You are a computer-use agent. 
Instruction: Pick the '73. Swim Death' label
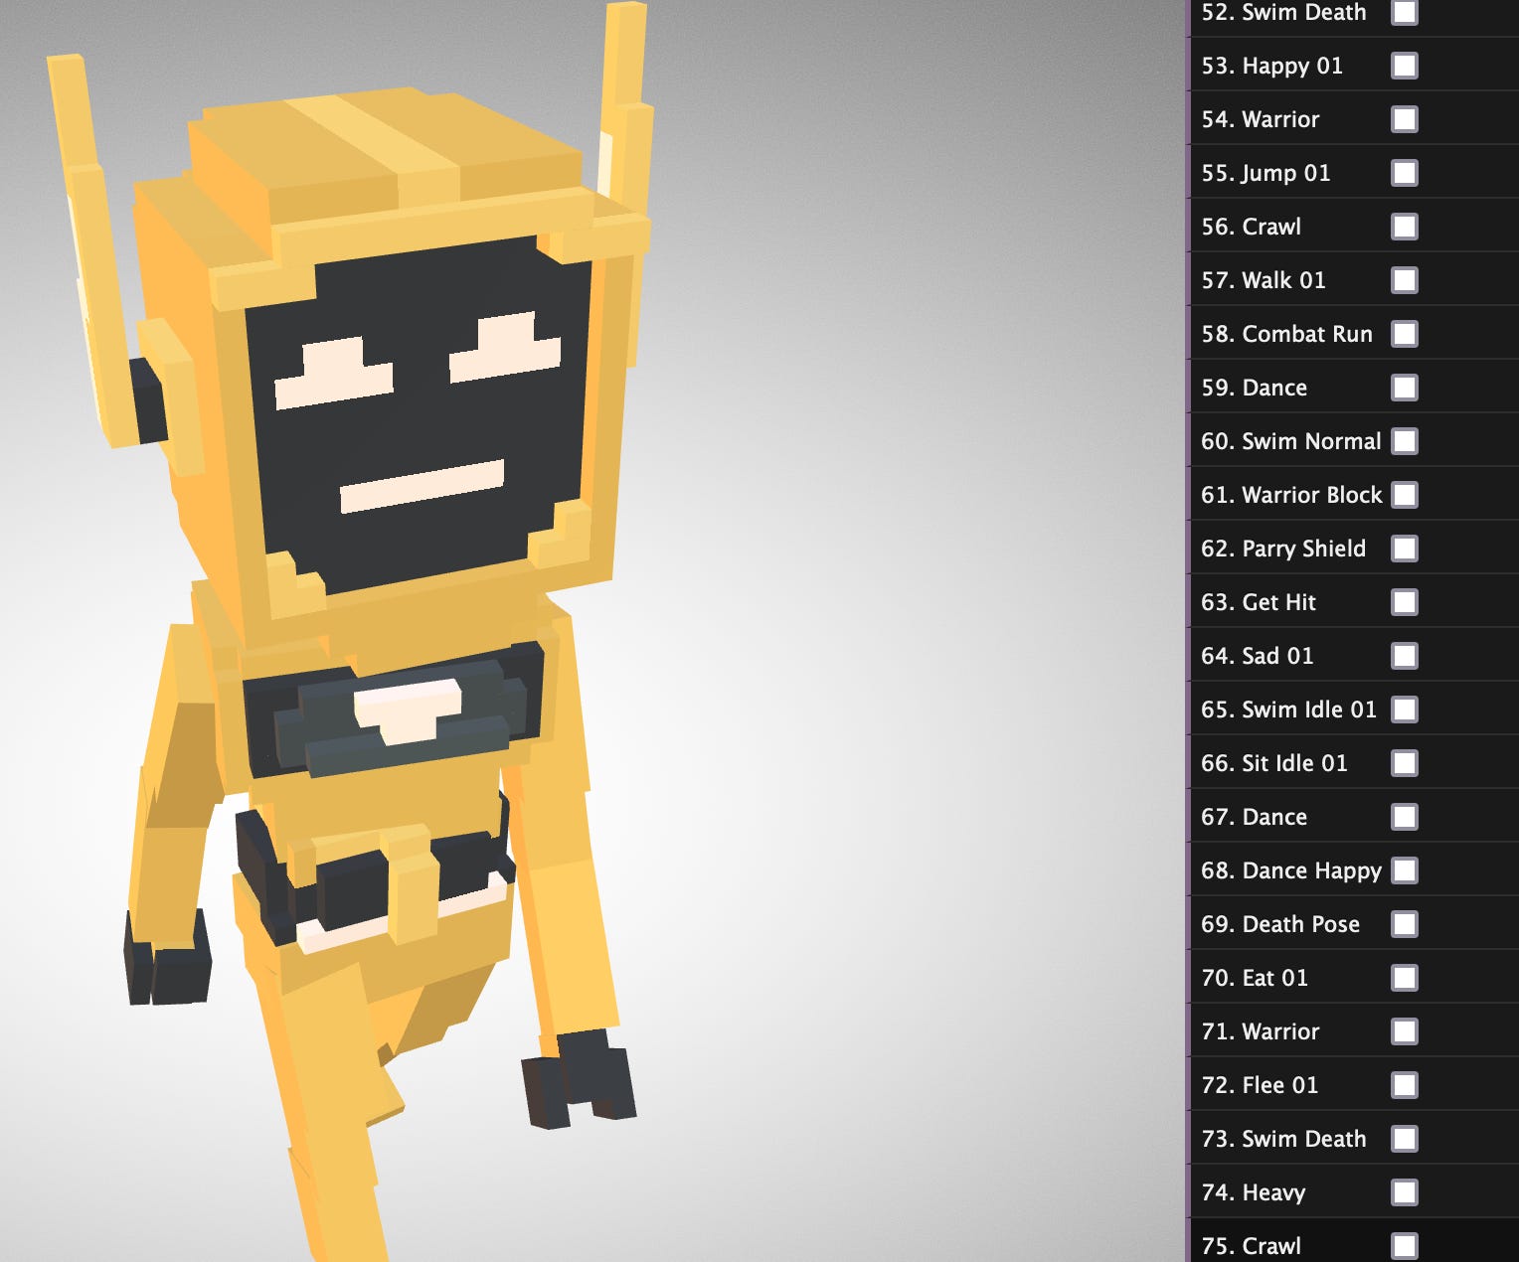pos(1283,1139)
